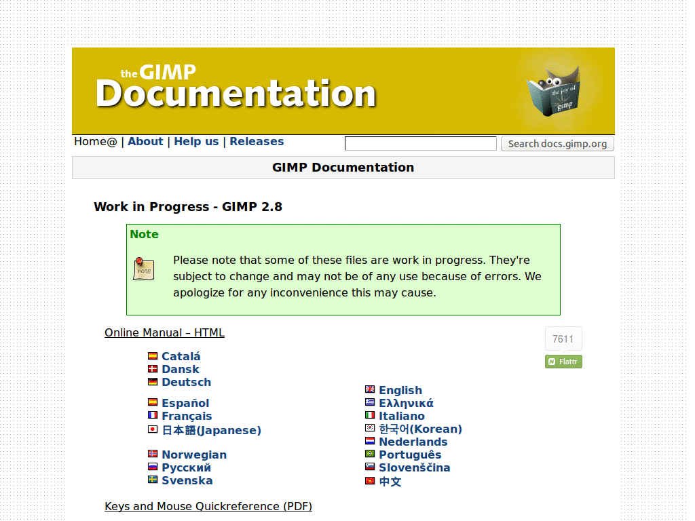
Task: Click the Japanese flag icon
Action: coord(153,429)
